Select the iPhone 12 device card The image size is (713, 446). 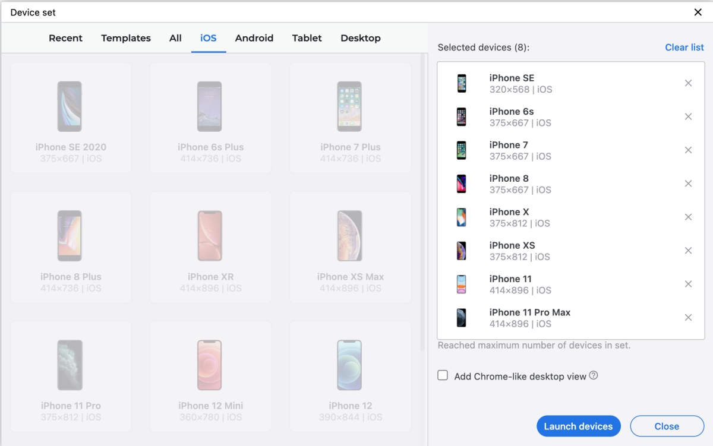click(x=350, y=377)
